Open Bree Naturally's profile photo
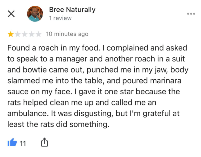The width and height of the screenshot is (201, 157). (35, 14)
